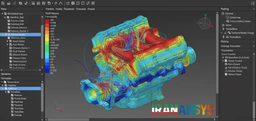Image resolution: width=256 pixels, height=121 pixels.
Task: Click the icon next to 'Vedor' in Plotting panel
Action: [223, 25]
